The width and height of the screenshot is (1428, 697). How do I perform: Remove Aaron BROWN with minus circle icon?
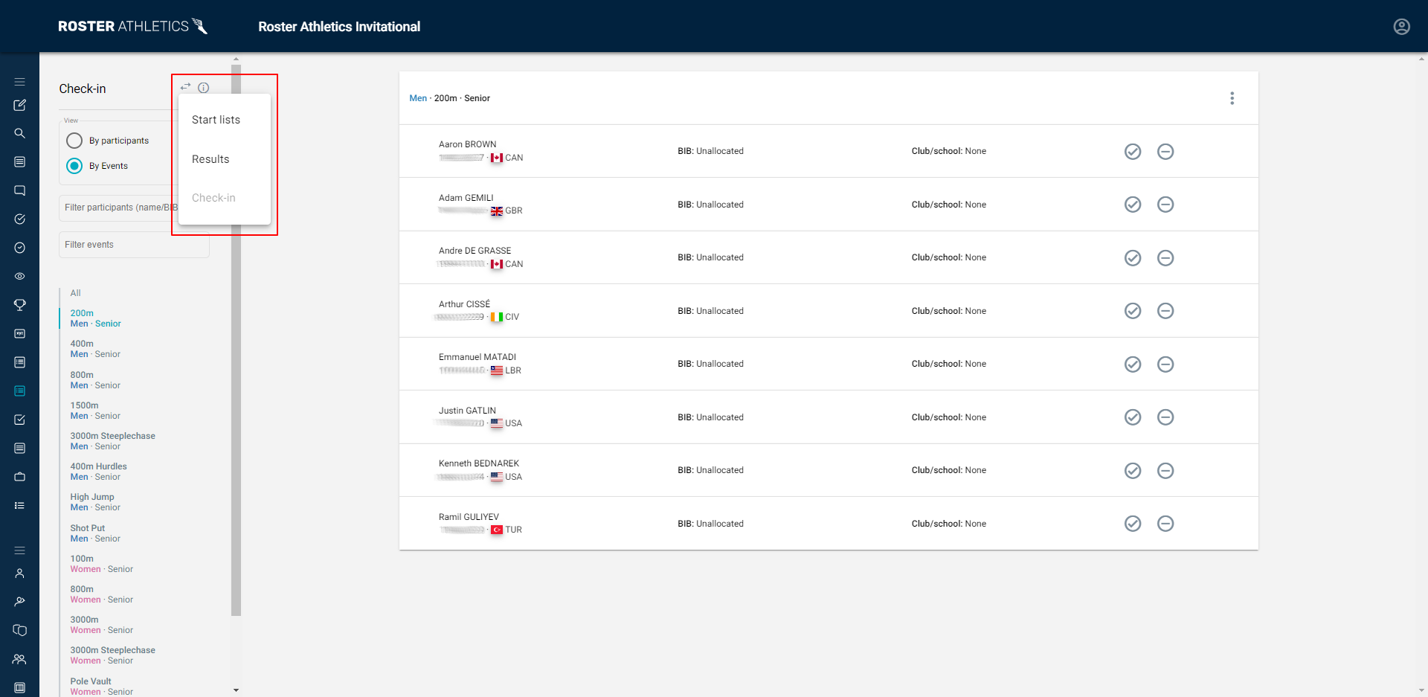[1165, 152]
